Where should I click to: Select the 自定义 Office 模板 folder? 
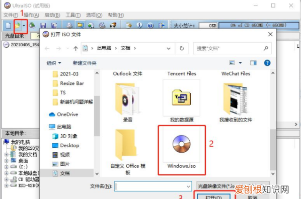[127, 151]
